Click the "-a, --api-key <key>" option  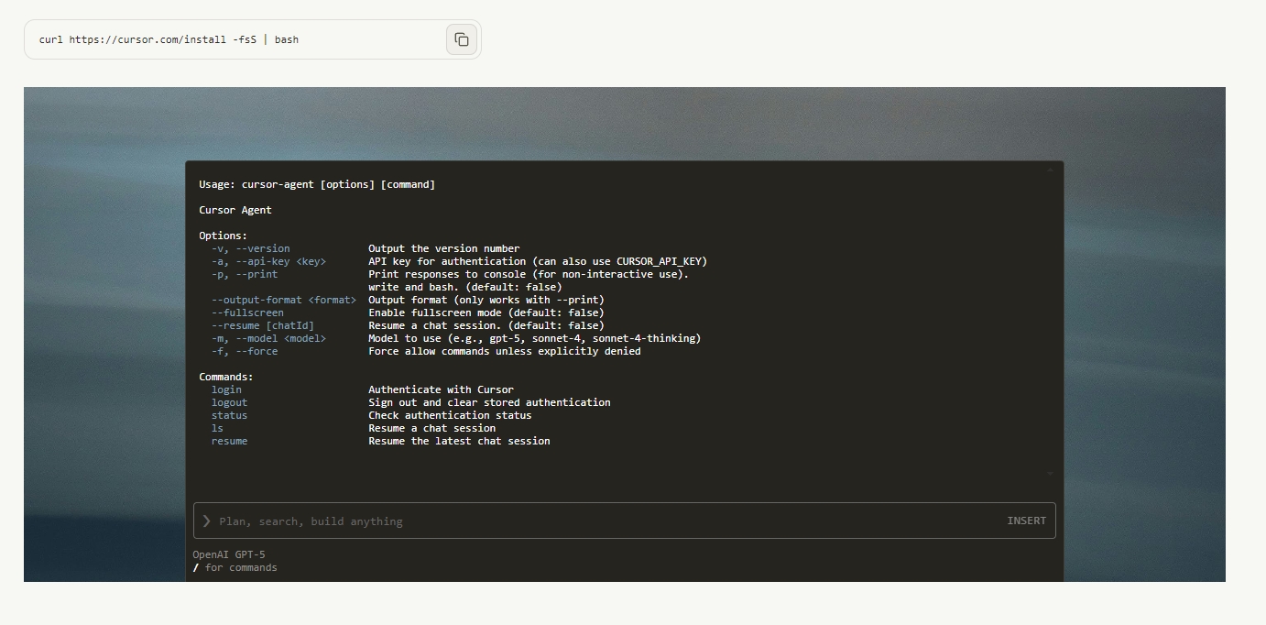point(268,261)
